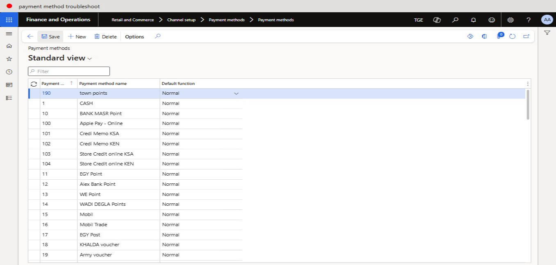Click the Delete button
This screenshot has width=556, height=265.
[105, 36]
